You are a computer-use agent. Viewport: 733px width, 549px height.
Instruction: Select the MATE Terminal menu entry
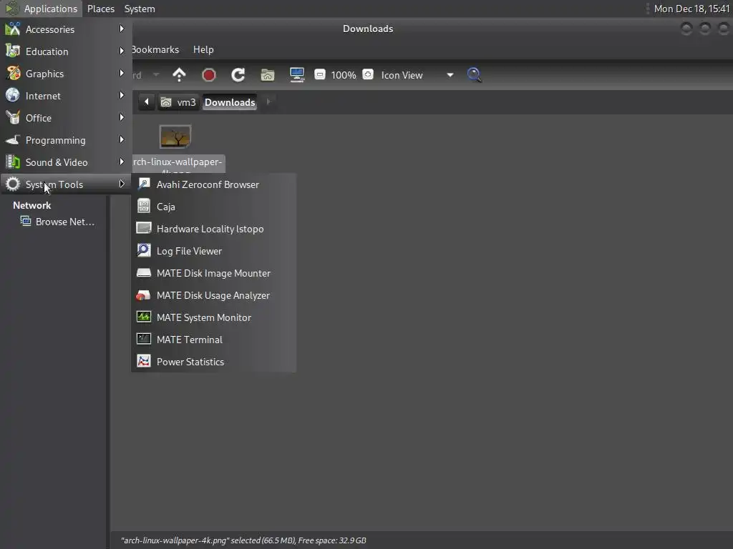click(214, 340)
